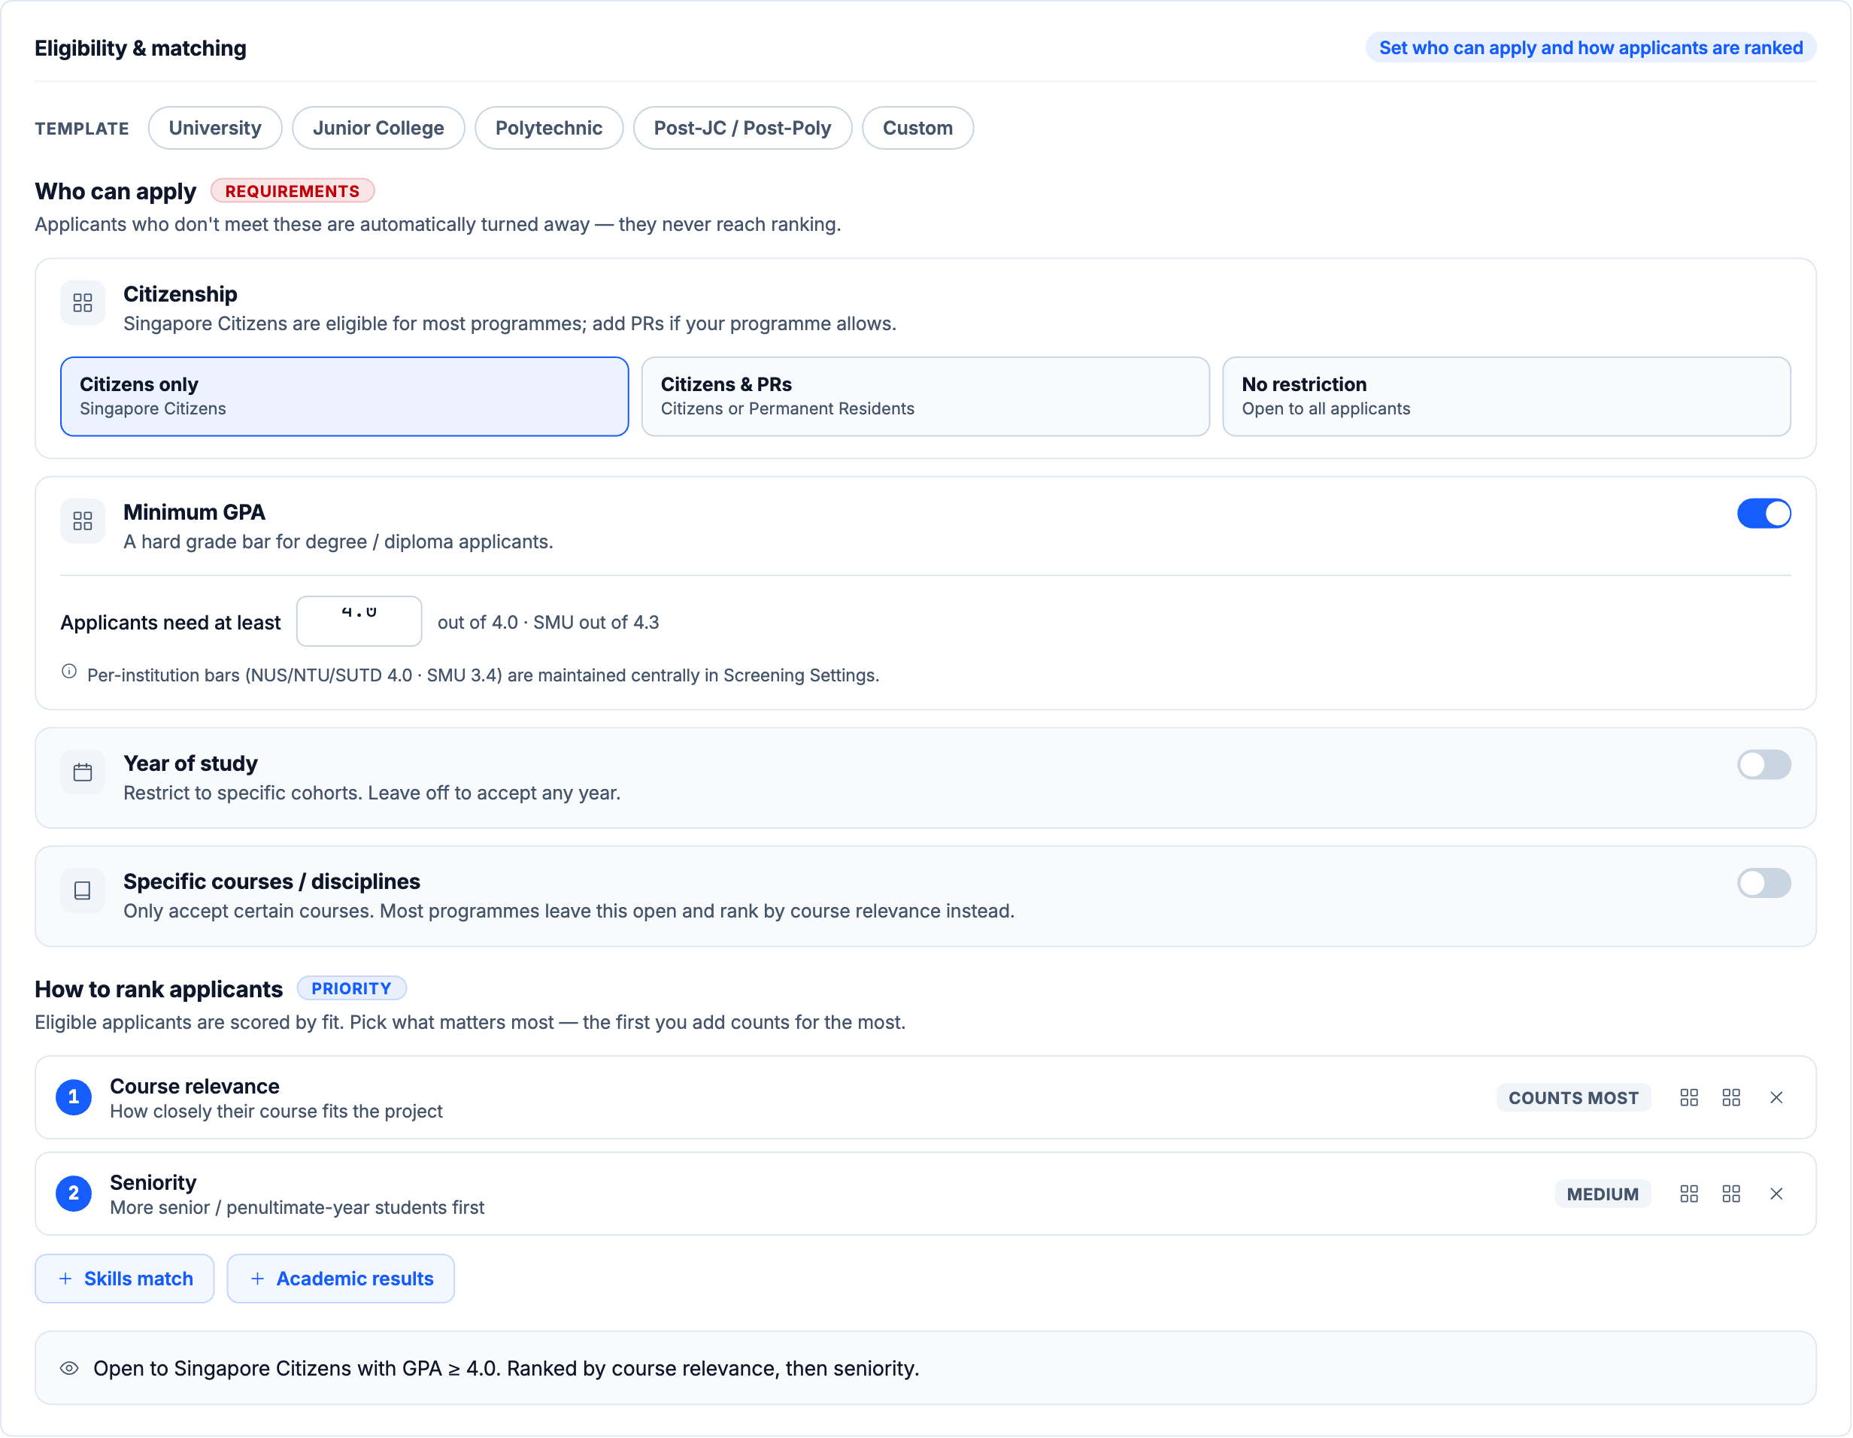This screenshot has height=1438, width=1853.
Task: Add the Skills match ranking criterion
Action: click(125, 1279)
